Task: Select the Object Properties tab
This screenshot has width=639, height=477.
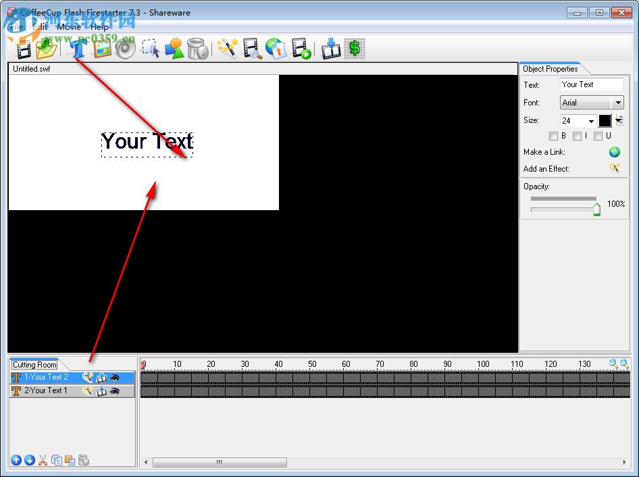Action: click(x=550, y=69)
